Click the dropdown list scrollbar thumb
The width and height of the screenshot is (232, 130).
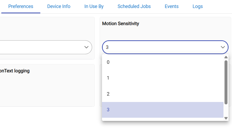coord(226,82)
